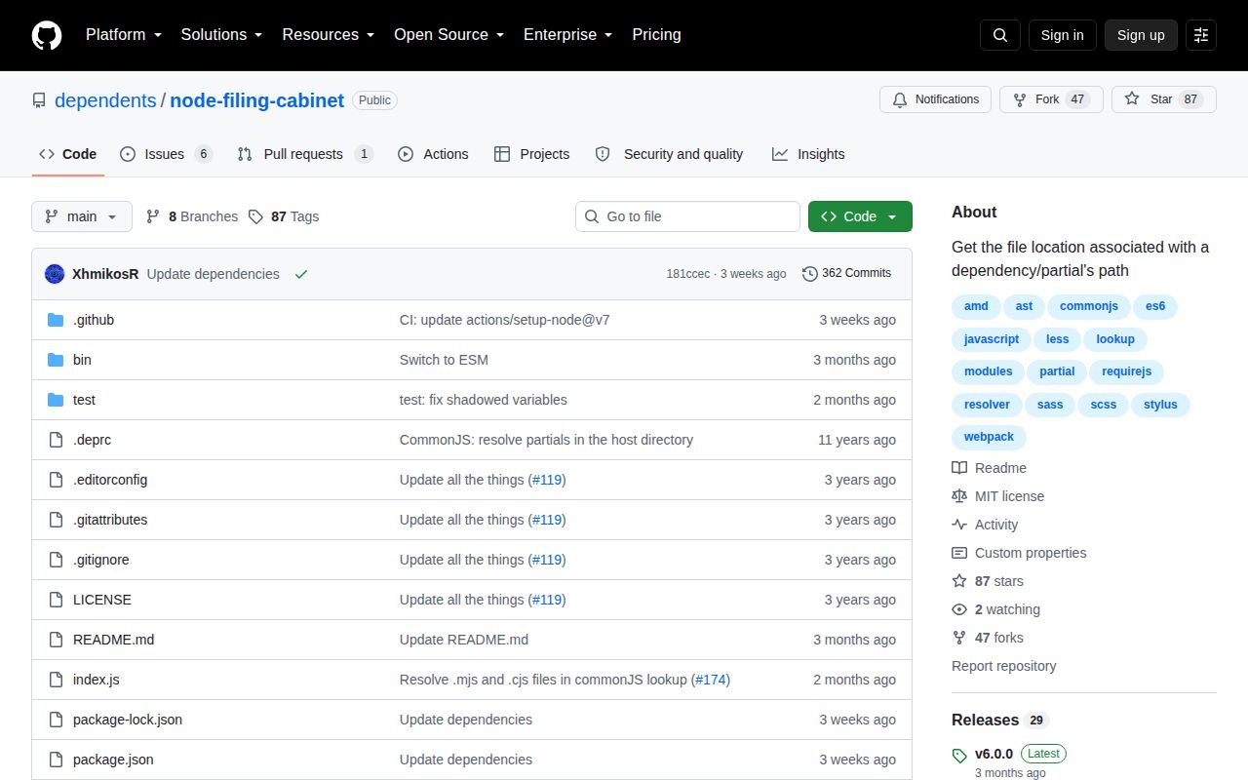Viewport: 1248px width, 780px height.
Task: Focus the Go to file field
Action: pyautogui.click(x=687, y=216)
